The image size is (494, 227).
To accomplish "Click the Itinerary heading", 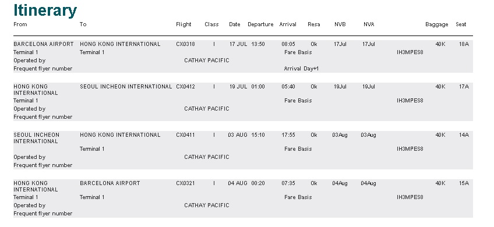I will point(45,10).
